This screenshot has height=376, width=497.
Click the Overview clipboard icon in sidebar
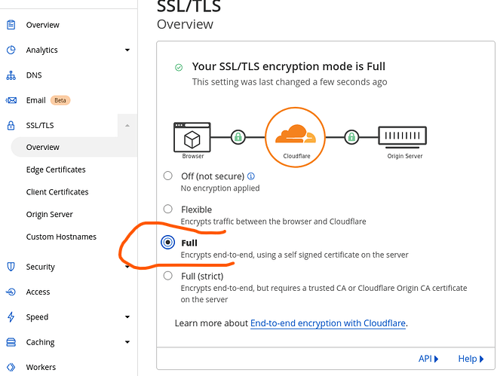click(x=11, y=25)
